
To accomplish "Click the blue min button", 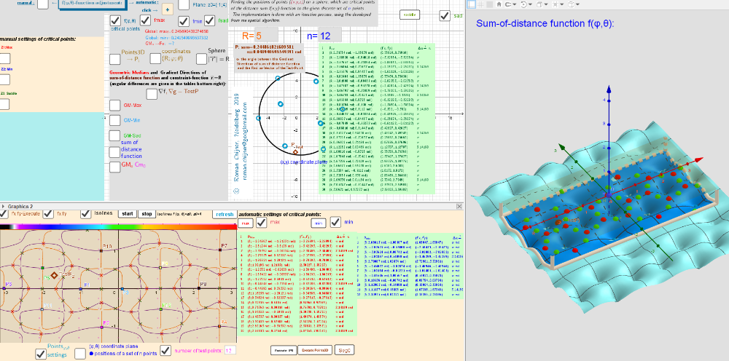I will pyautogui.click(x=319, y=223).
